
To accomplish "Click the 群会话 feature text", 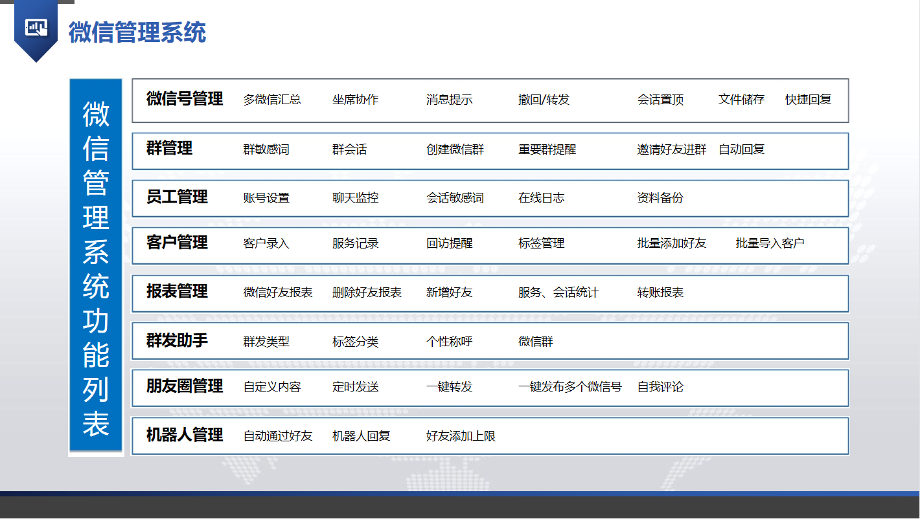I will pos(349,149).
